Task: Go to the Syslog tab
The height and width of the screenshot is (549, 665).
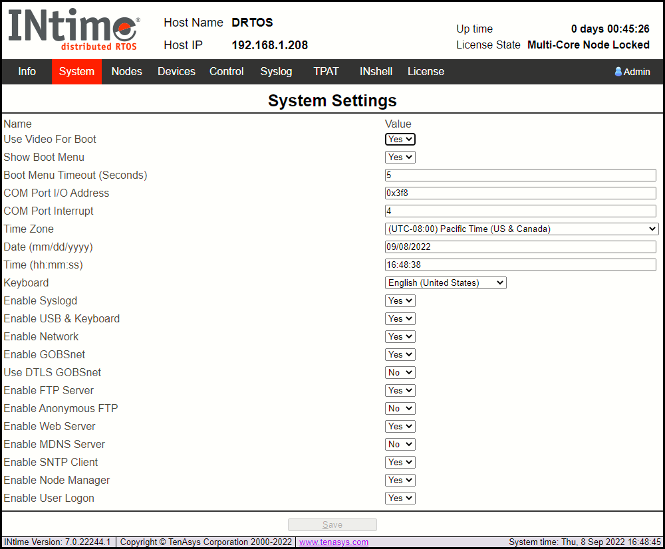Action: tap(276, 72)
